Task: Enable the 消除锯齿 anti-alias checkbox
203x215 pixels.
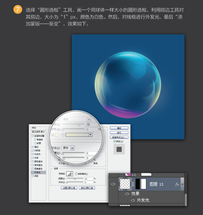Action: click(x=76, y=174)
